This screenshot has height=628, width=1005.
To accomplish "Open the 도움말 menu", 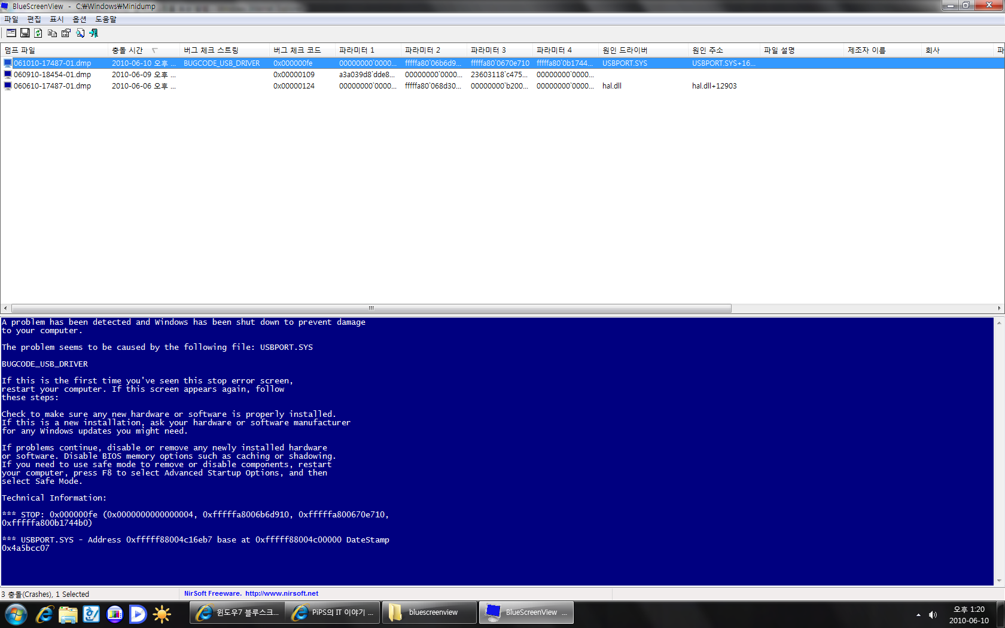I will [106, 19].
